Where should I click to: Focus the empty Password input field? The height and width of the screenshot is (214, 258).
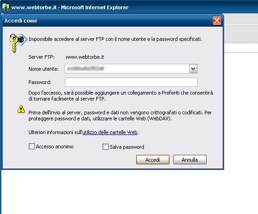coord(131,82)
